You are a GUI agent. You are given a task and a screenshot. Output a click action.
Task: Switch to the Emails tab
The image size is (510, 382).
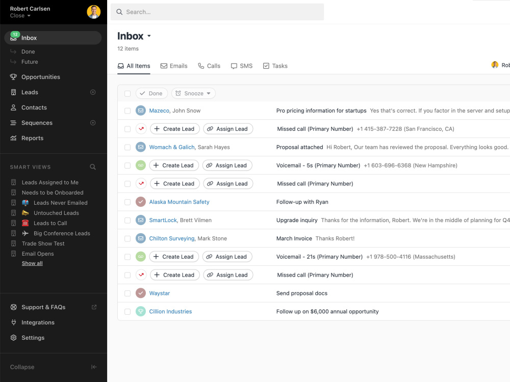[x=174, y=66]
